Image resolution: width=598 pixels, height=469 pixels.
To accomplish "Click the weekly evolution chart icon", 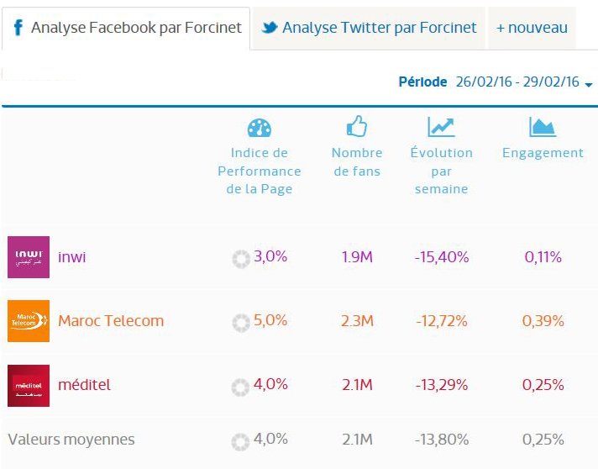I will click(441, 127).
